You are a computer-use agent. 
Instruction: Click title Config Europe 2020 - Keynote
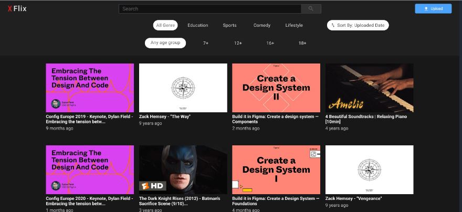click(90, 201)
